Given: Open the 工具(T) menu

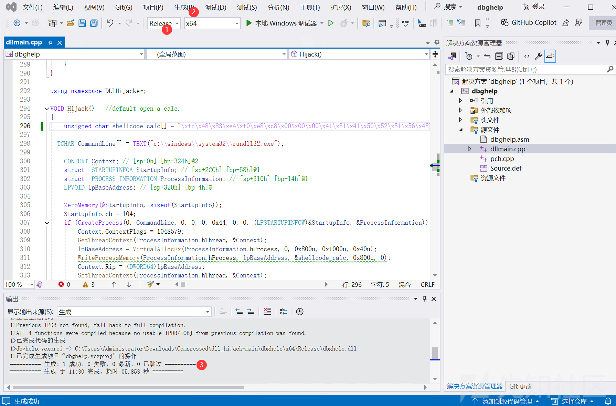Looking at the screenshot, I should point(310,7).
